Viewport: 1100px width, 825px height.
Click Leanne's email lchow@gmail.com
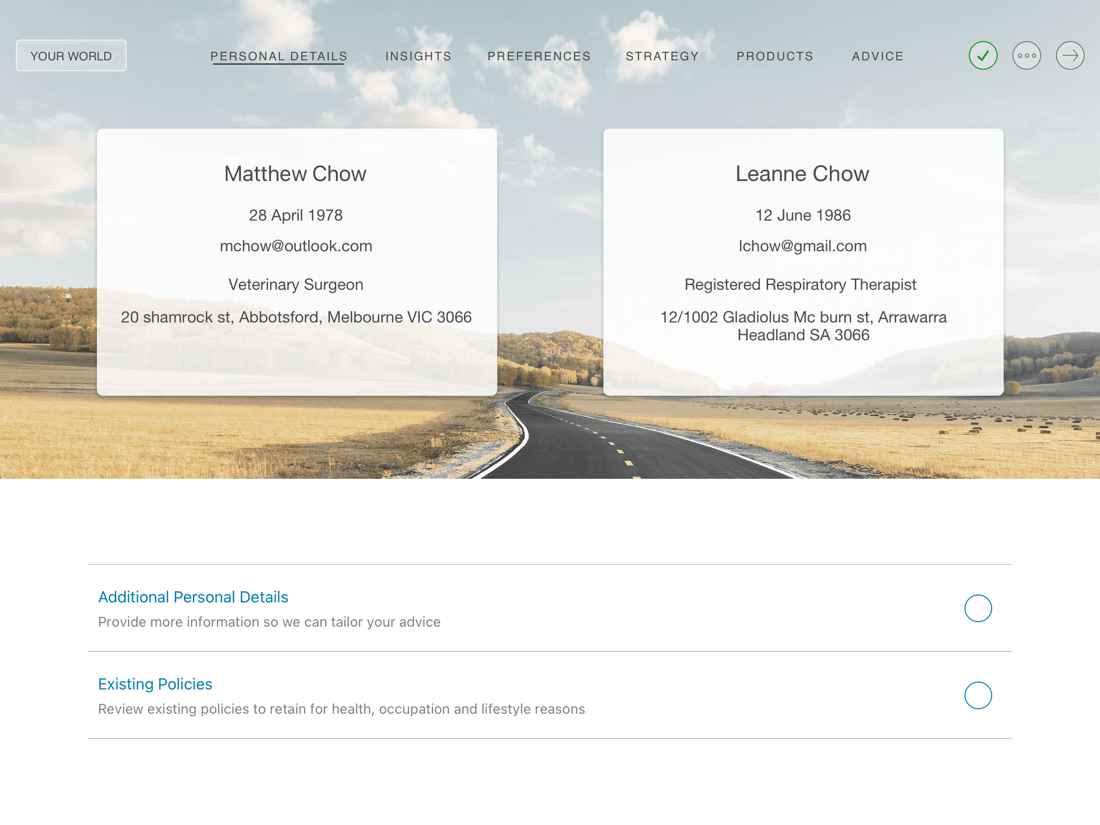pos(802,246)
